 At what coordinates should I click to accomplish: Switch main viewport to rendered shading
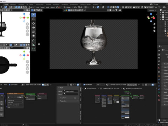[118, 7]
